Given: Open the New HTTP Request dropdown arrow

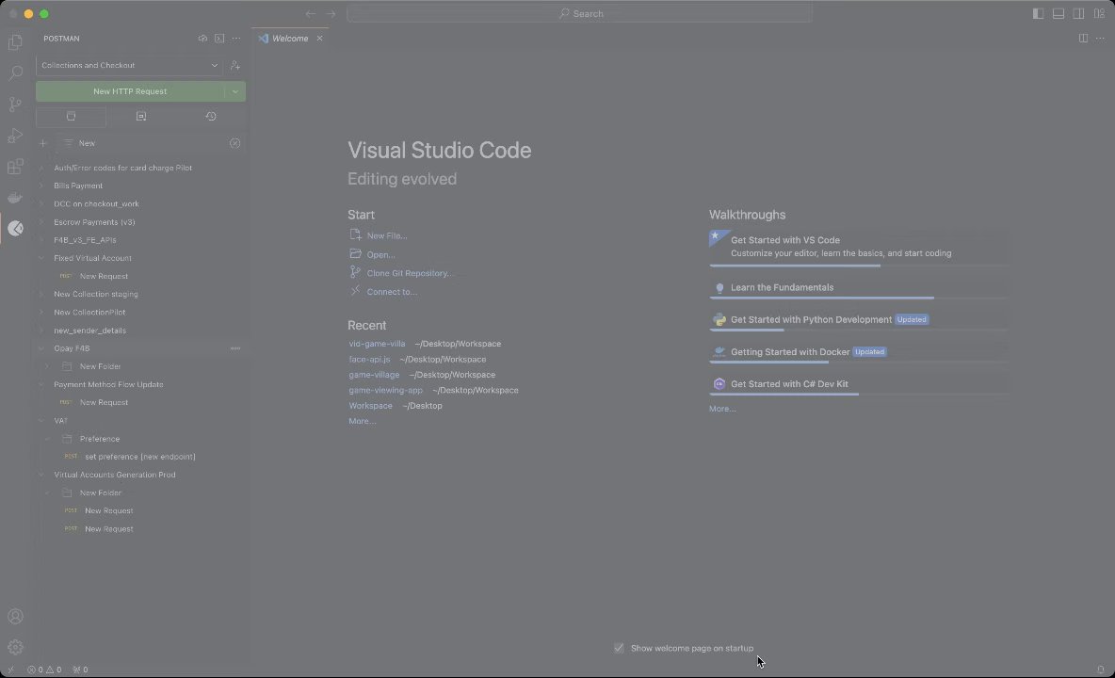Looking at the screenshot, I should (x=235, y=91).
